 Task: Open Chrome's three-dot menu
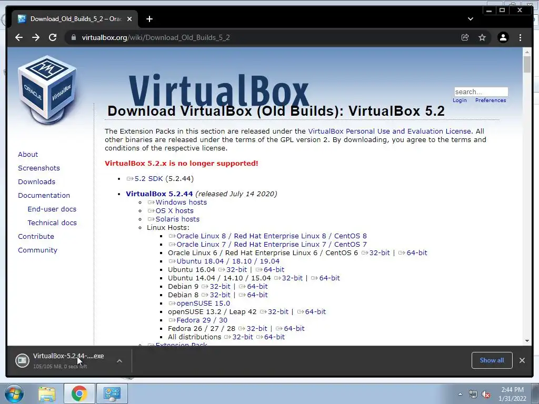pyautogui.click(x=520, y=37)
